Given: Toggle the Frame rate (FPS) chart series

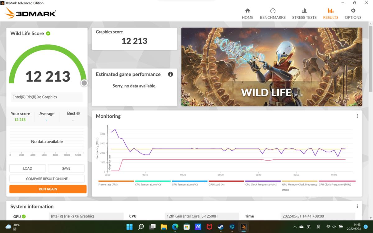Looking at the screenshot, I should coord(116,183).
